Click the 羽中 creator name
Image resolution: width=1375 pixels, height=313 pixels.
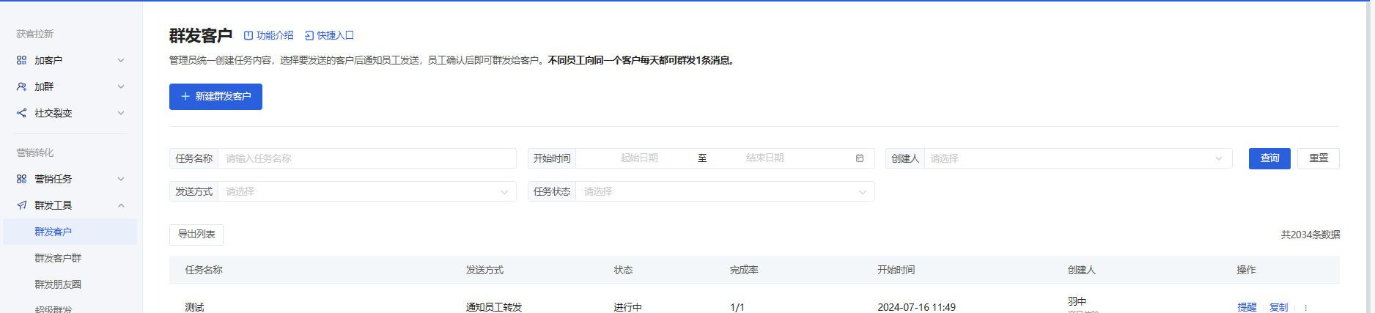pyautogui.click(x=1077, y=301)
